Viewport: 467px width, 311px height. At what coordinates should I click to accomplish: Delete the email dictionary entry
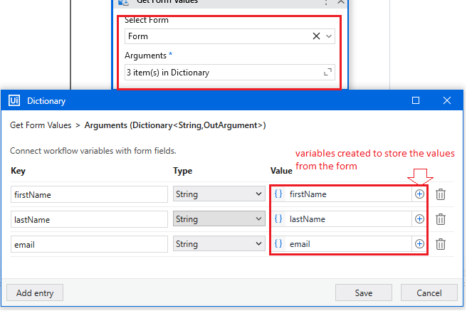tap(441, 244)
